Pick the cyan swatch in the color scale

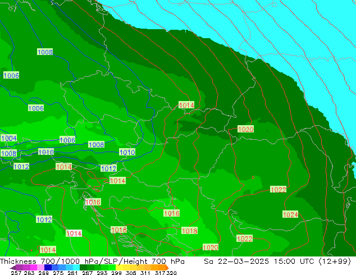[x=76, y=268]
